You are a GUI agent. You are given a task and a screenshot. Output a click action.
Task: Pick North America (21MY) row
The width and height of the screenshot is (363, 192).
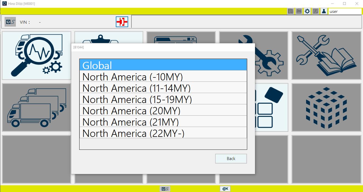(x=163, y=121)
